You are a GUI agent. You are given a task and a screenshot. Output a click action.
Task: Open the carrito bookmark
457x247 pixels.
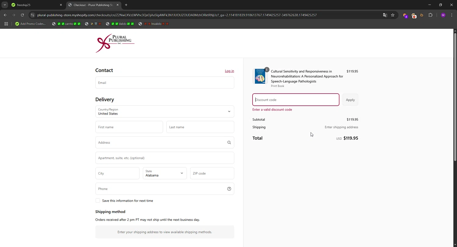(x=66, y=24)
